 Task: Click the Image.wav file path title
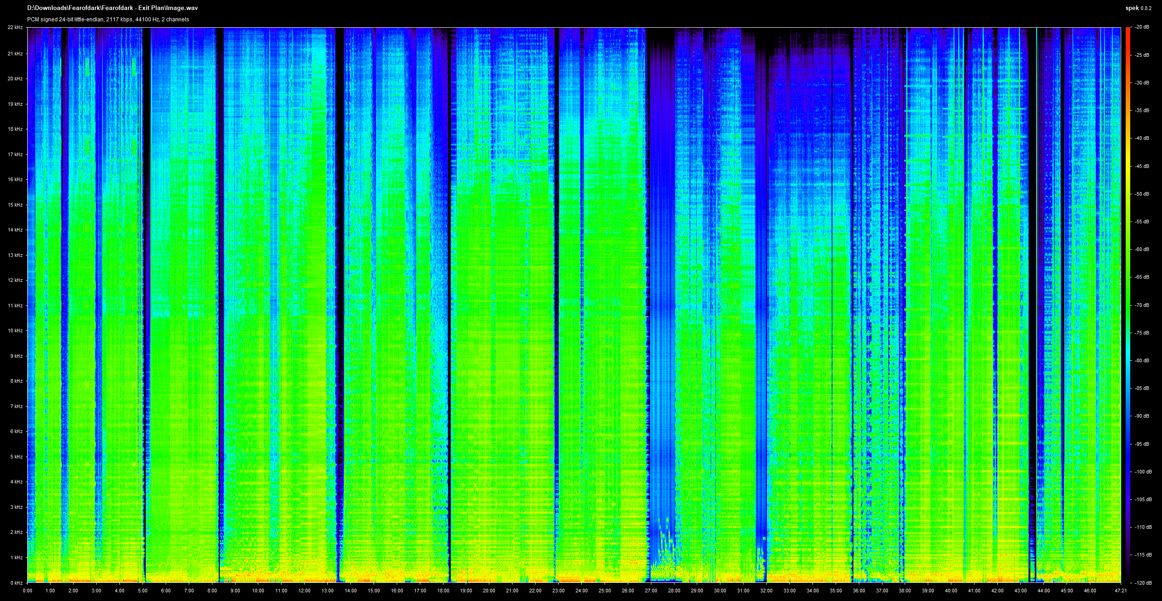[113, 8]
